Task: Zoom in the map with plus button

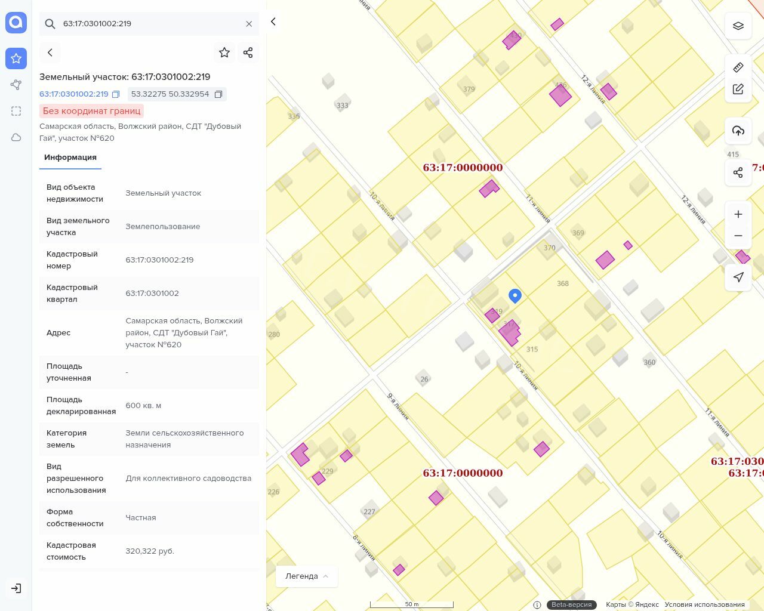Action: click(x=738, y=214)
